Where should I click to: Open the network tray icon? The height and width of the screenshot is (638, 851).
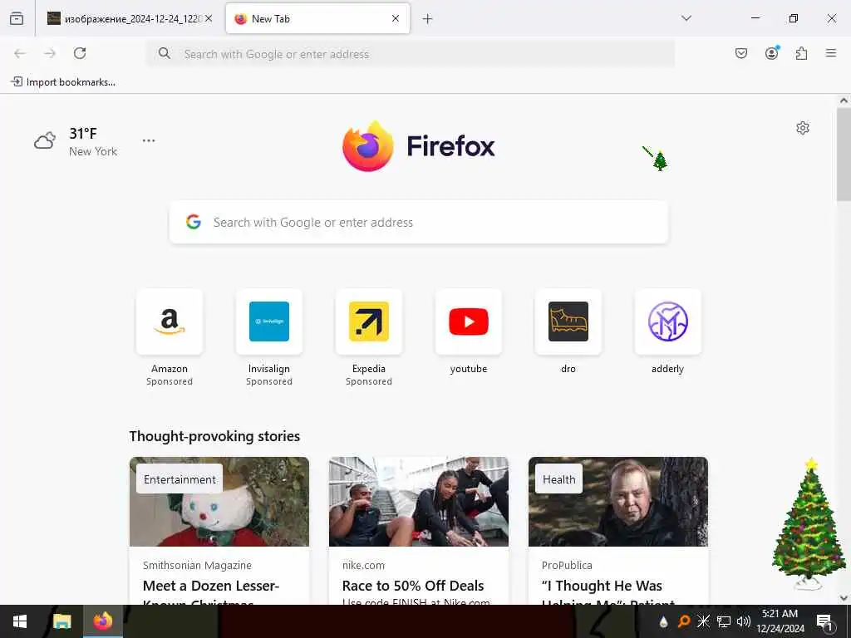pos(724,621)
